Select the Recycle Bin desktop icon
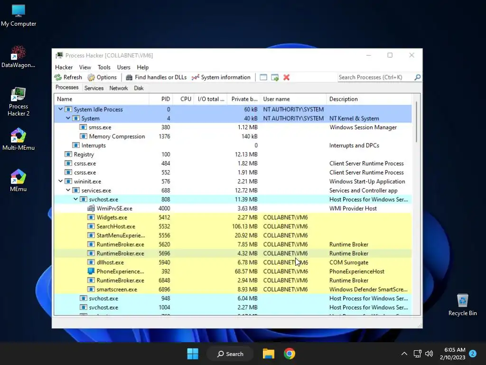The width and height of the screenshot is (486, 365). [x=462, y=305]
